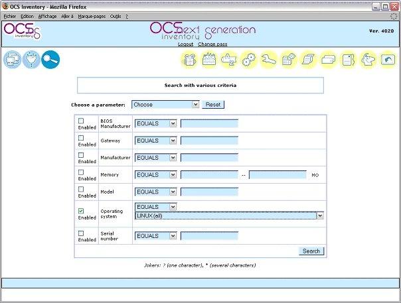
Task: Open the gift package icon
Action: pyautogui.click(x=189, y=60)
